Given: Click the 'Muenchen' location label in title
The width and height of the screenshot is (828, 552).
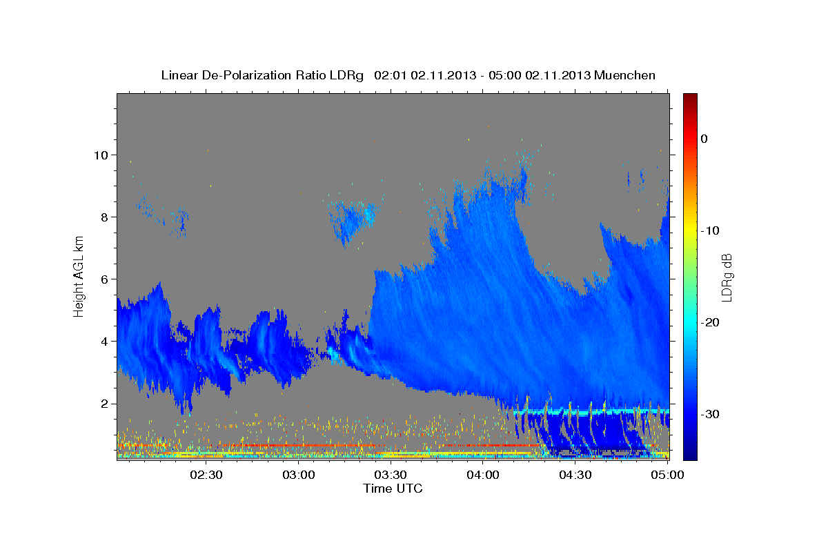Looking at the screenshot, I should [x=626, y=75].
